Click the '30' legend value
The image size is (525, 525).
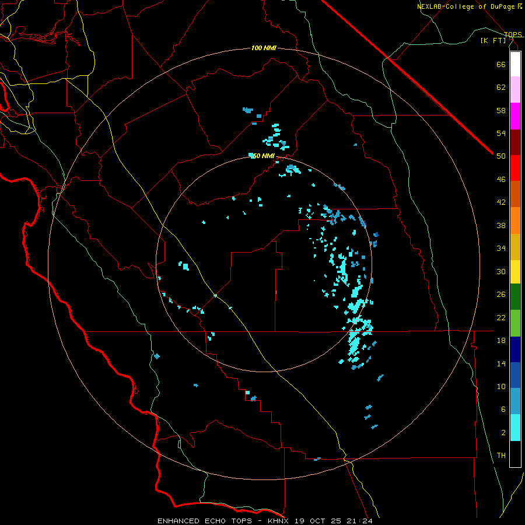click(x=501, y=271)
